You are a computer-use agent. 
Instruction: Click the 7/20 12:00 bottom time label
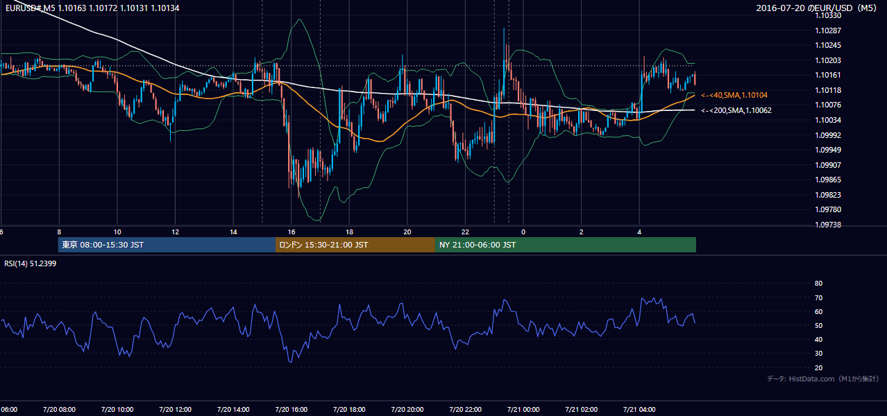[174, 409]
